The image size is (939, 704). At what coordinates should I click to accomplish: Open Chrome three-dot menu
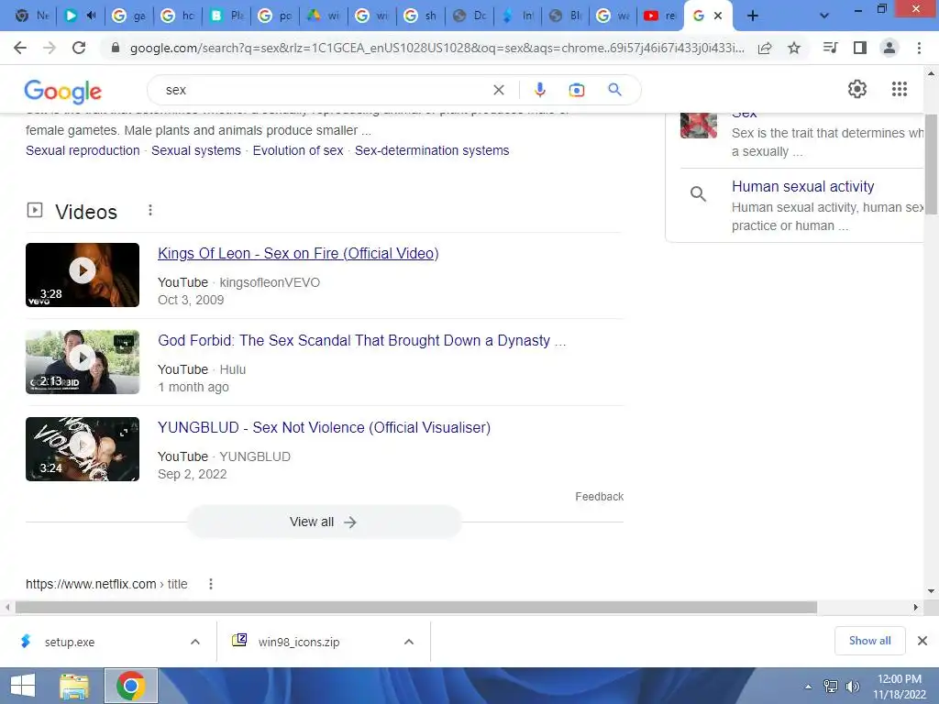coord(919,48)
